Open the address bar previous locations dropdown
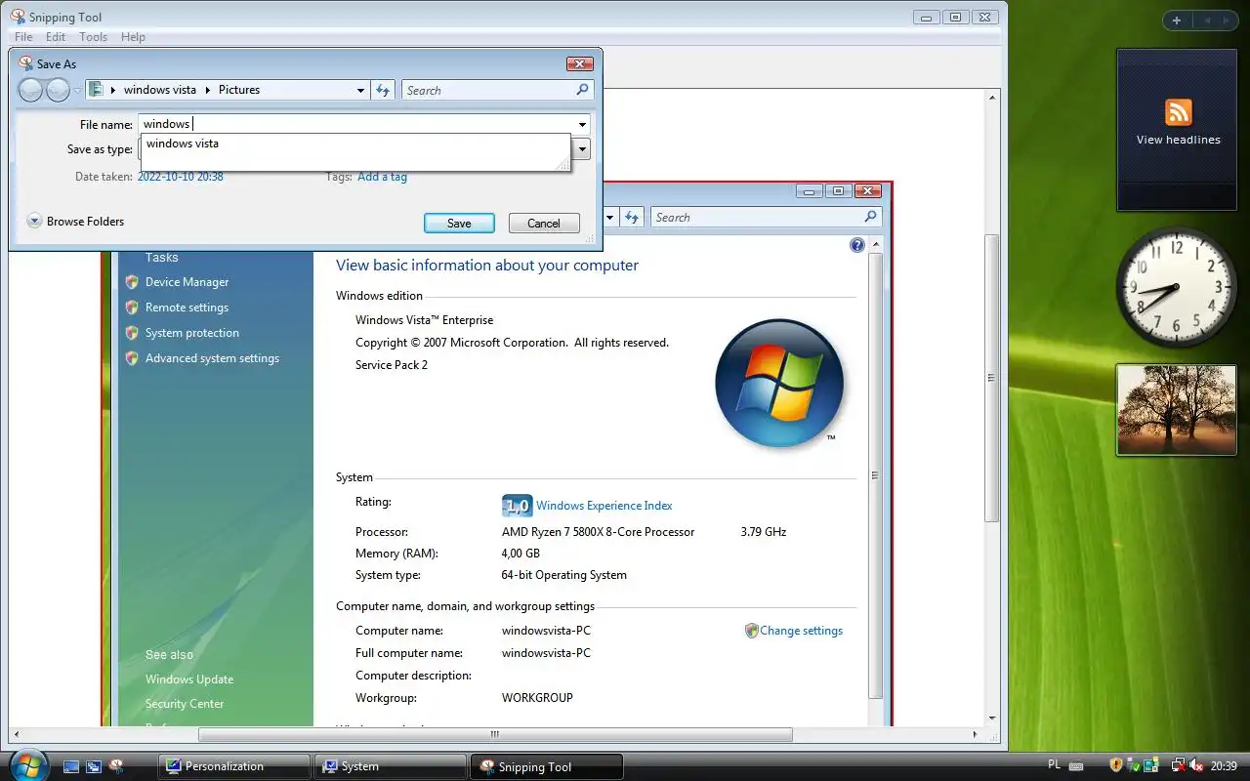 point(360,90)
